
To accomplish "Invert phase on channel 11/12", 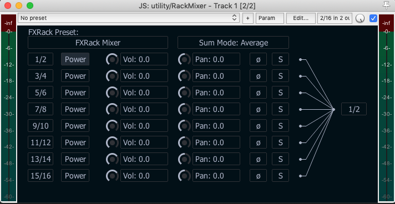I will tap(258, 142).
